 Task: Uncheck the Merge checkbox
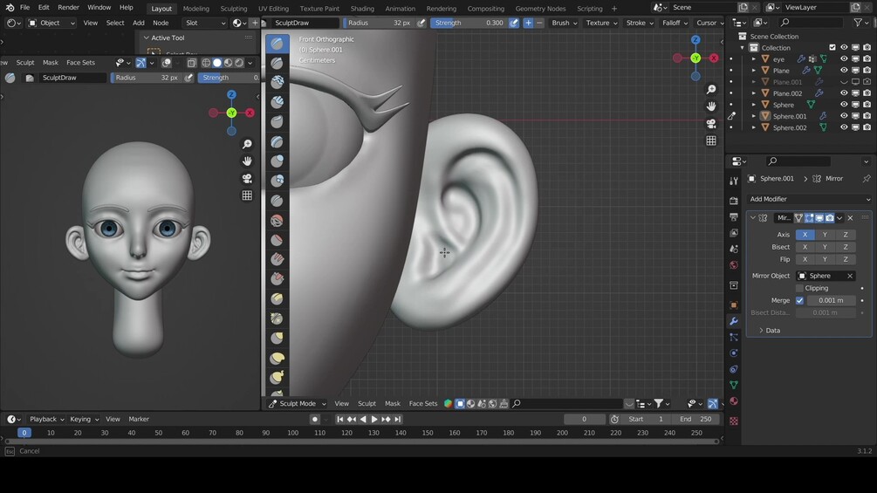(x=799, y=300)
